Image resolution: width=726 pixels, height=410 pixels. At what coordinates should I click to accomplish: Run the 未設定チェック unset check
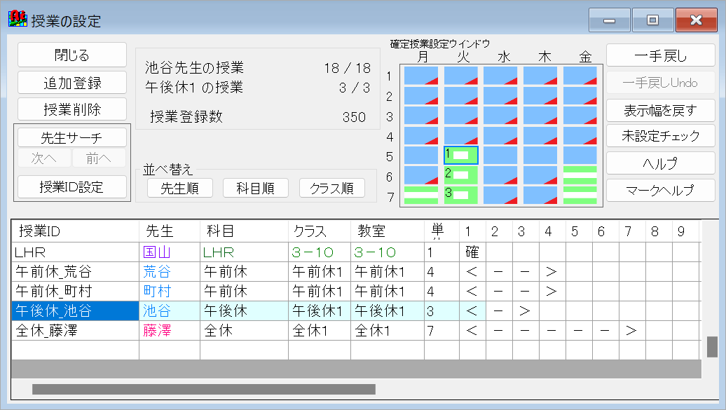(x=661, y=136)
